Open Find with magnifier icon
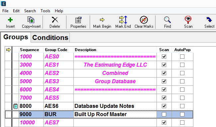 tap(167, 20)
